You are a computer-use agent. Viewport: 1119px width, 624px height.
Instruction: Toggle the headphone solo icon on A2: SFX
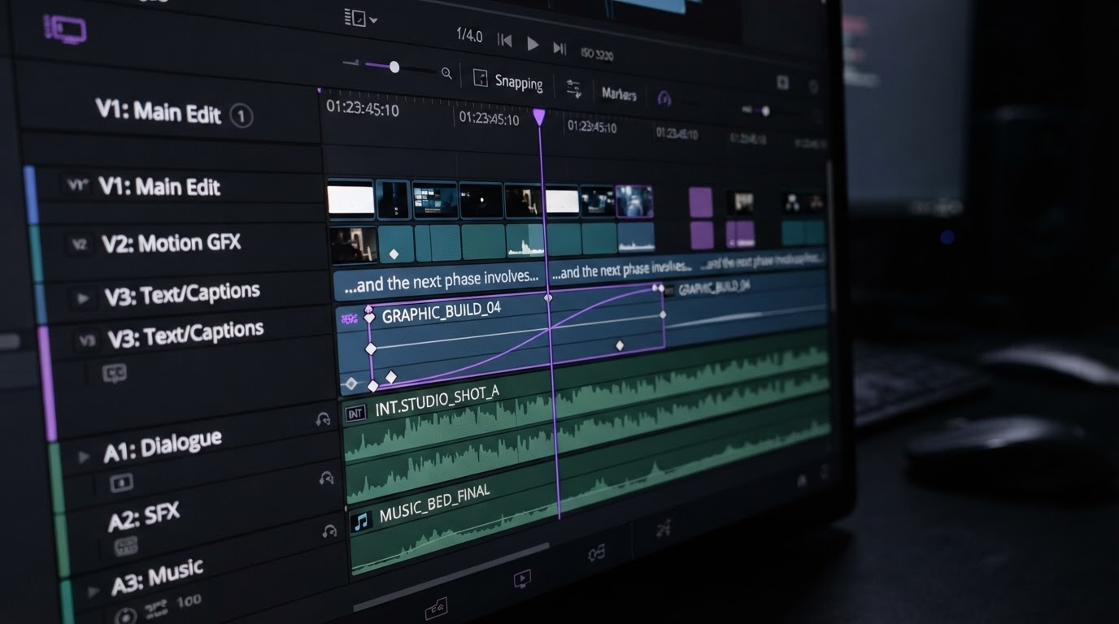(327, 479)
